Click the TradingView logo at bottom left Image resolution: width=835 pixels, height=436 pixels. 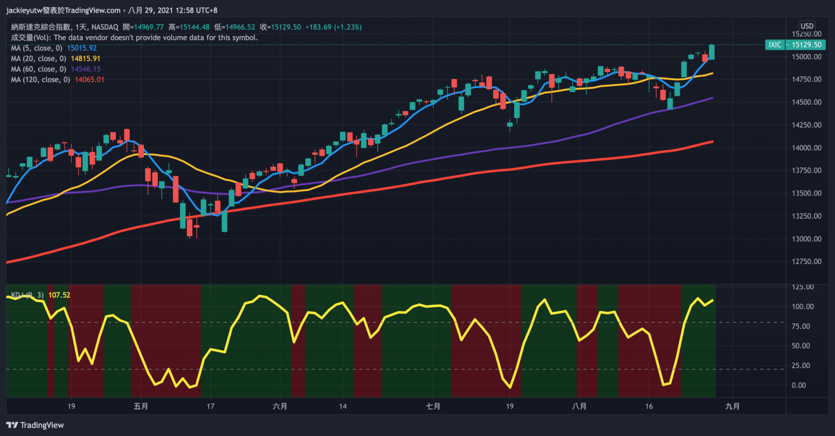(35, 425)
